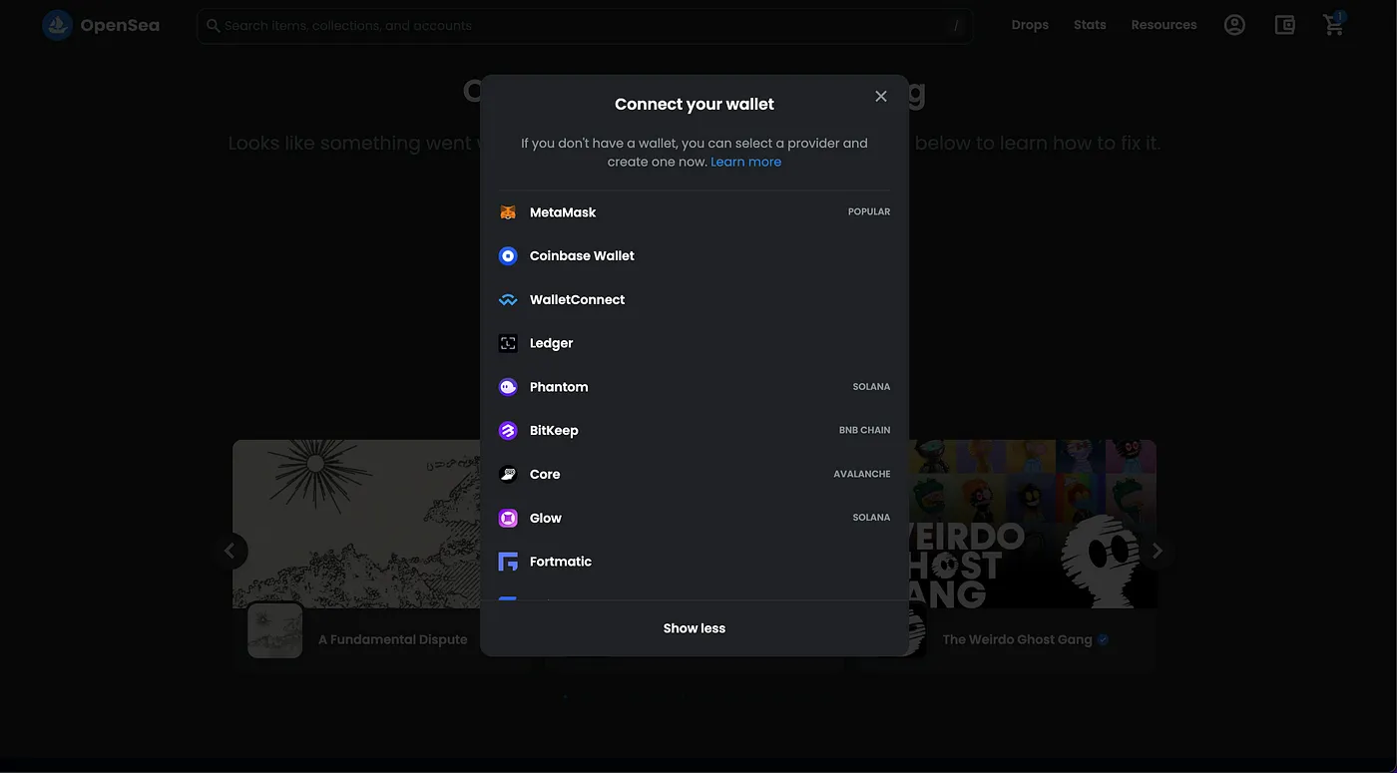This screenshot has width=1397, height=773.
Task: Click the WalletConnect logo icon
Action: 508,300
